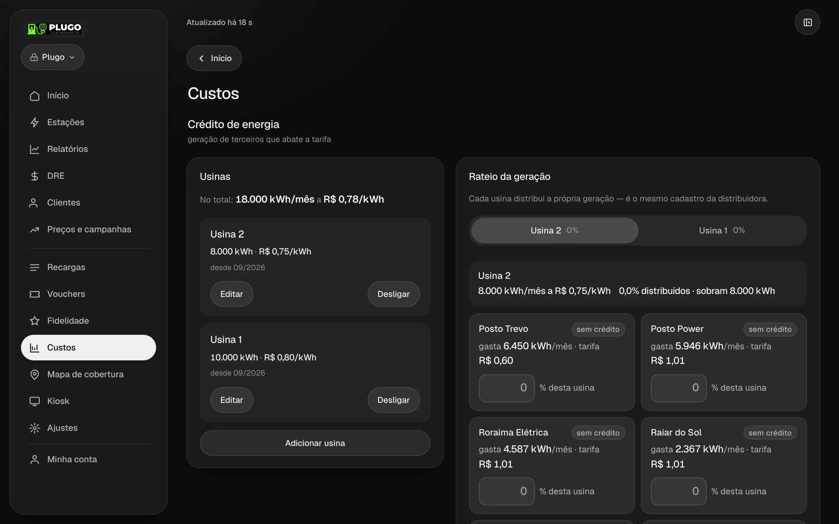Click Posto Trevo percentage input field
The image size is (839, 524).
(x=507, y=388)
